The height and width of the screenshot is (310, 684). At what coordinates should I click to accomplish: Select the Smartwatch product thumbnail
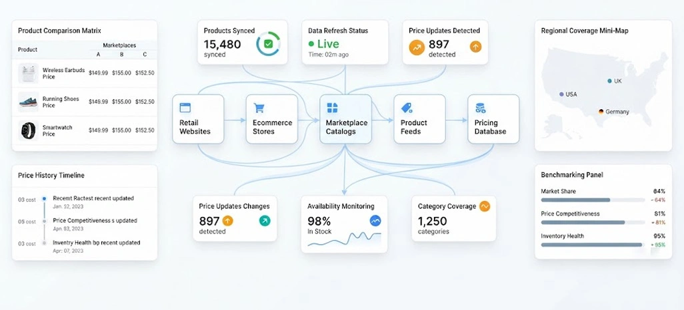click(29, 130)
